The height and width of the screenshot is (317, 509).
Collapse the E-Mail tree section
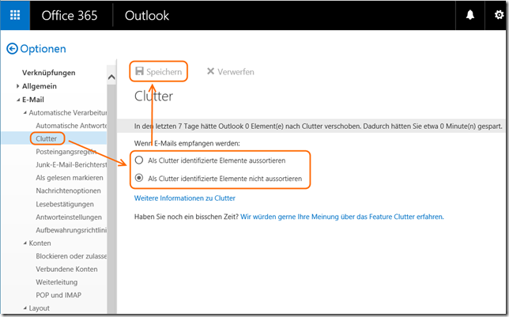[x=18, y=100]
